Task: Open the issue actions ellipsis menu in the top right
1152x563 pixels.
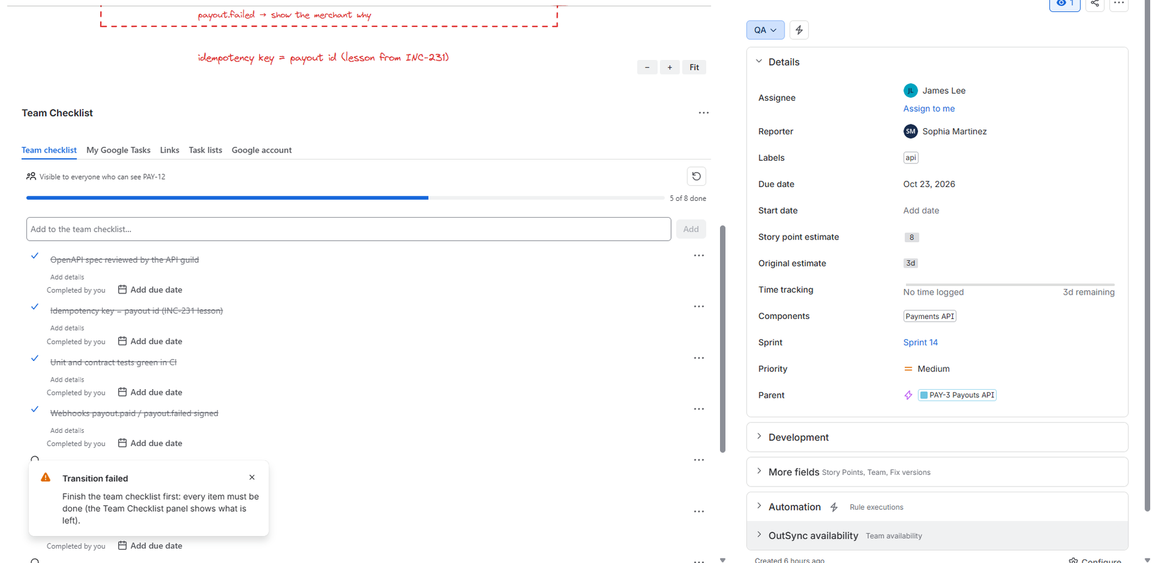Action: 1119,4
